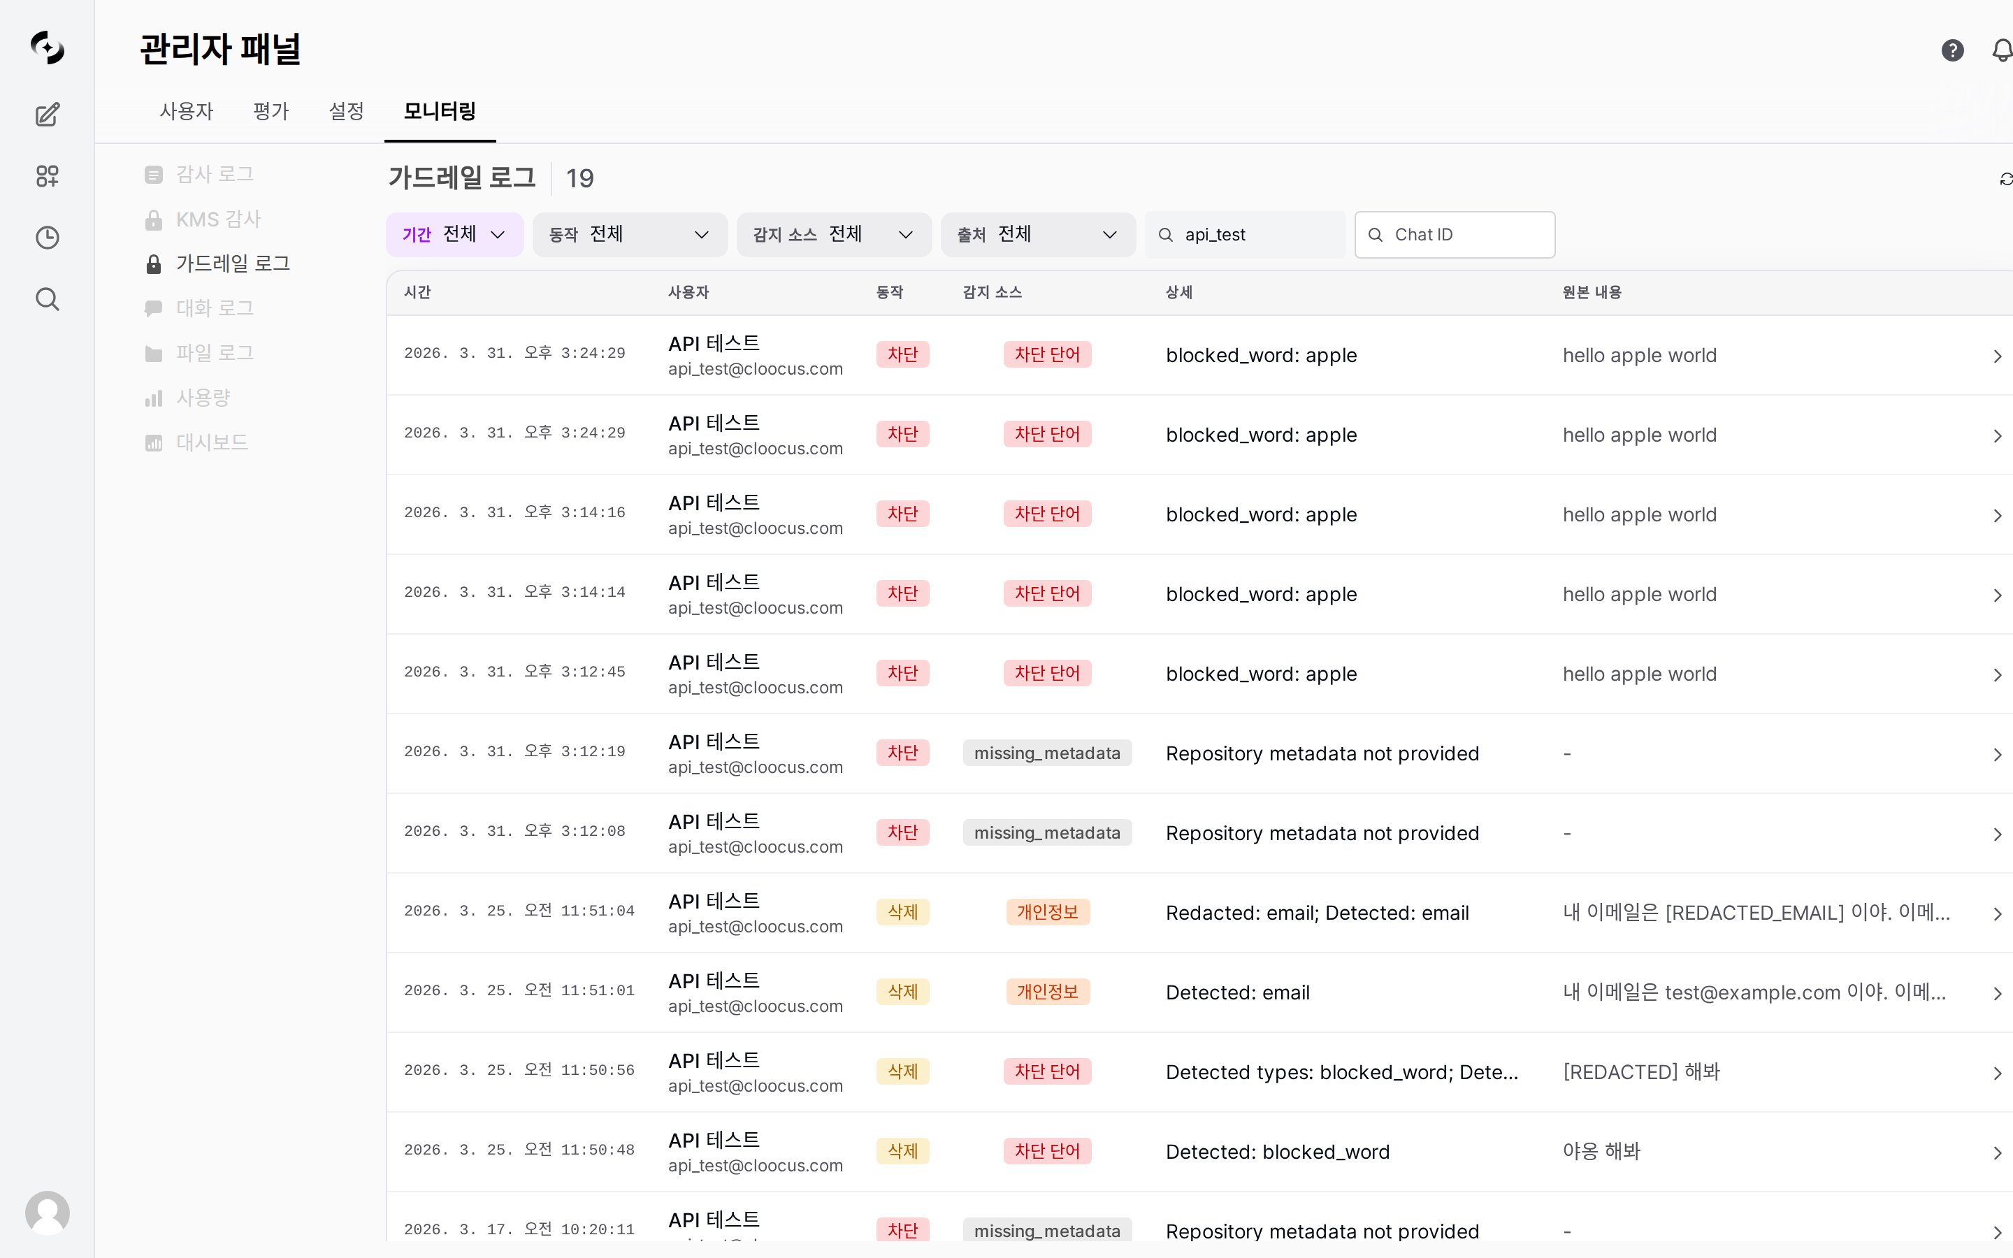Click the 감사 로그 document icon

tap(153, 175)
